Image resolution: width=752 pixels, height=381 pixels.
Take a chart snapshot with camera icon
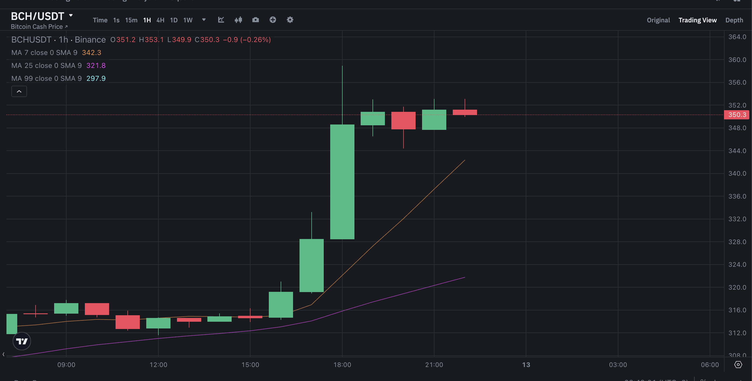(255, 20)
